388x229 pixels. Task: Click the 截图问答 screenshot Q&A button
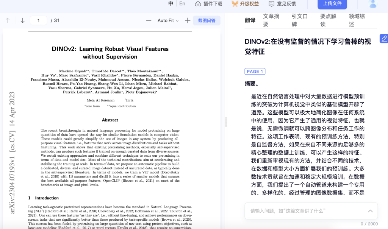coord(207,20)
